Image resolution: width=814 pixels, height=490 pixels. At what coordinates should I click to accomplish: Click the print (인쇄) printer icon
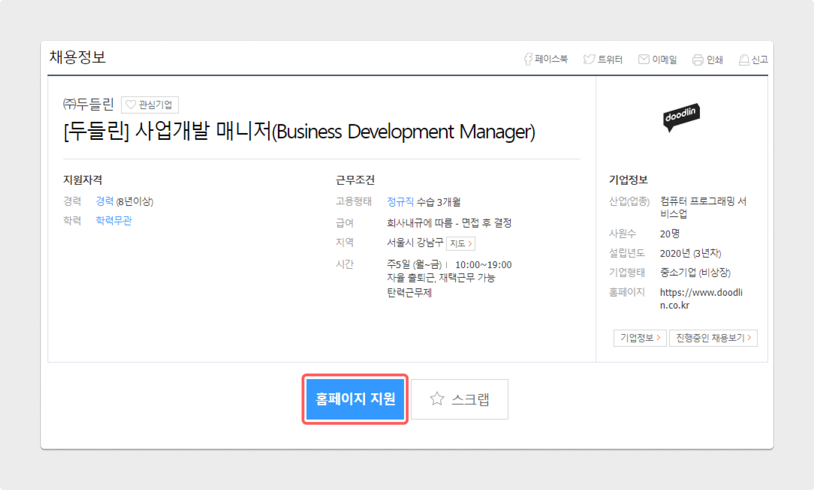tap(698, 60)
